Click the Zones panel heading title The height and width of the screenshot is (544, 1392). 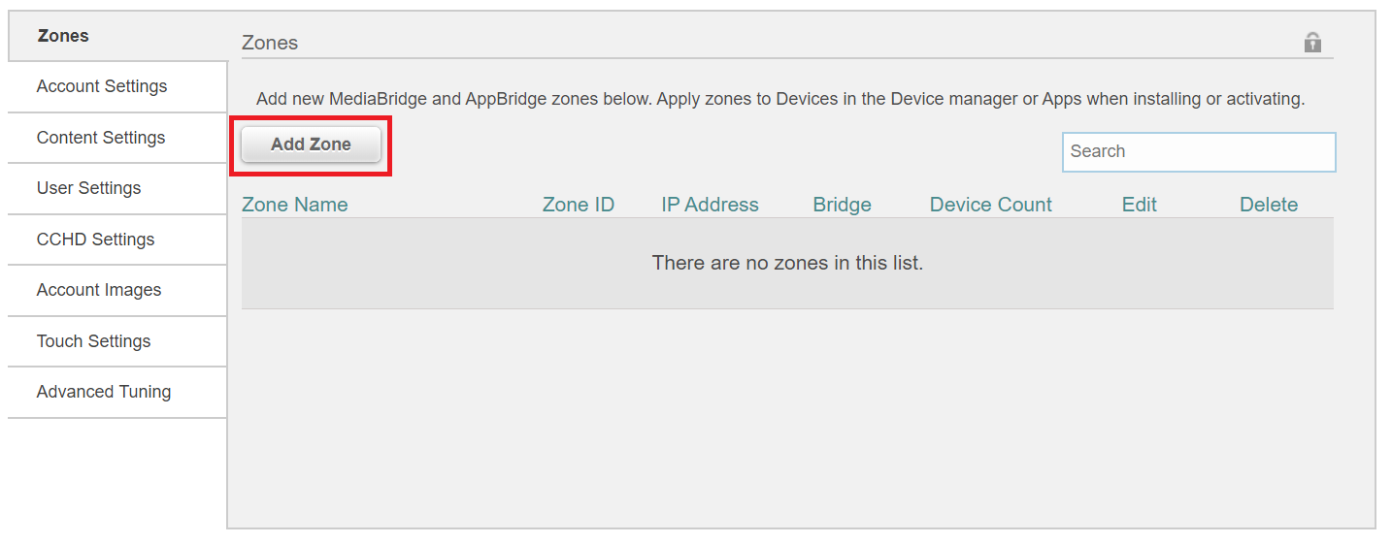(270, 43)
